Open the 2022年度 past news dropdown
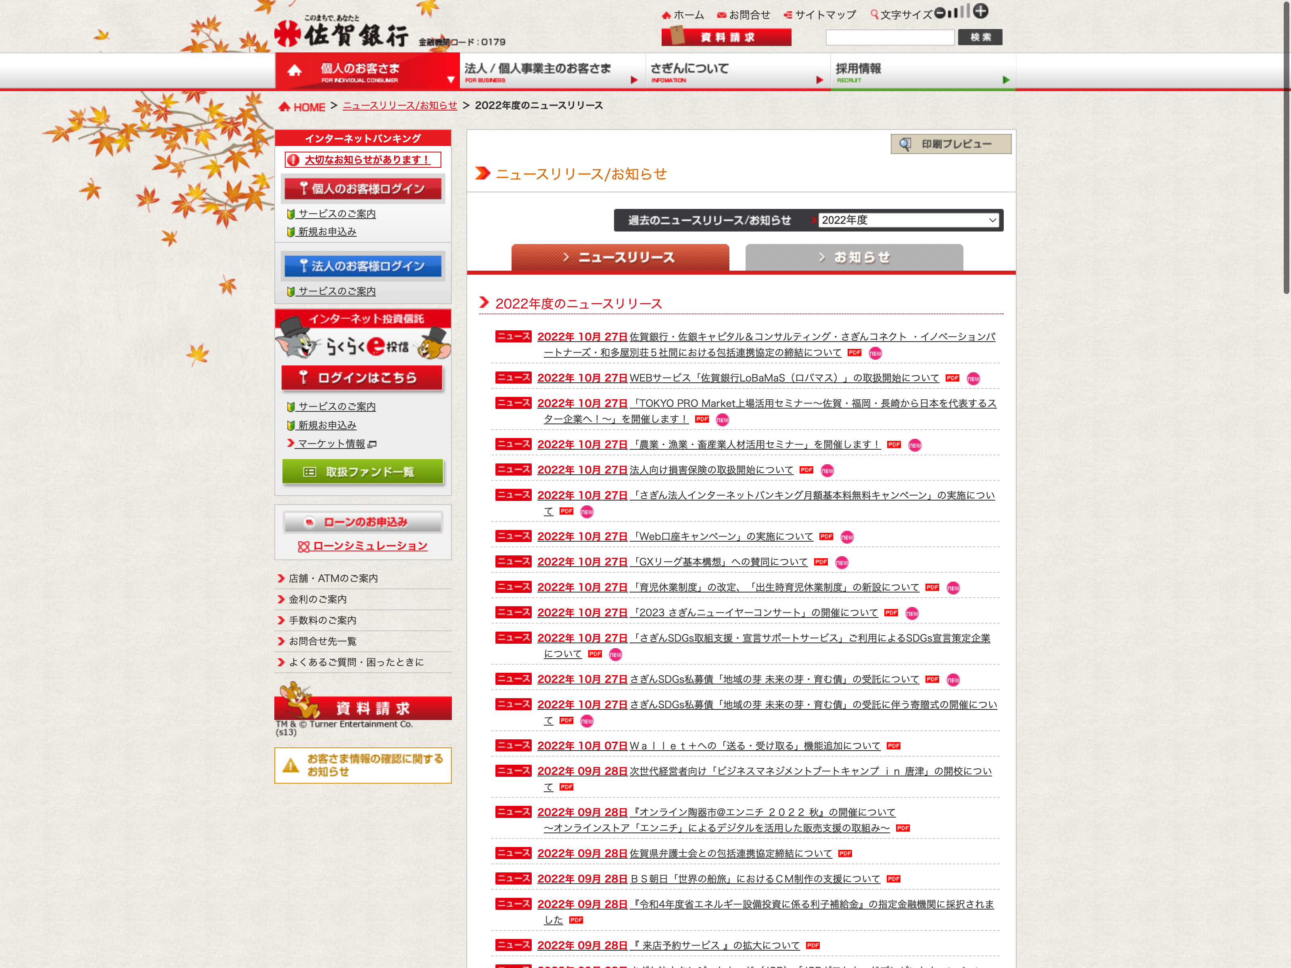This screenshot has width=1291, height=968. (x=908, y=220)
